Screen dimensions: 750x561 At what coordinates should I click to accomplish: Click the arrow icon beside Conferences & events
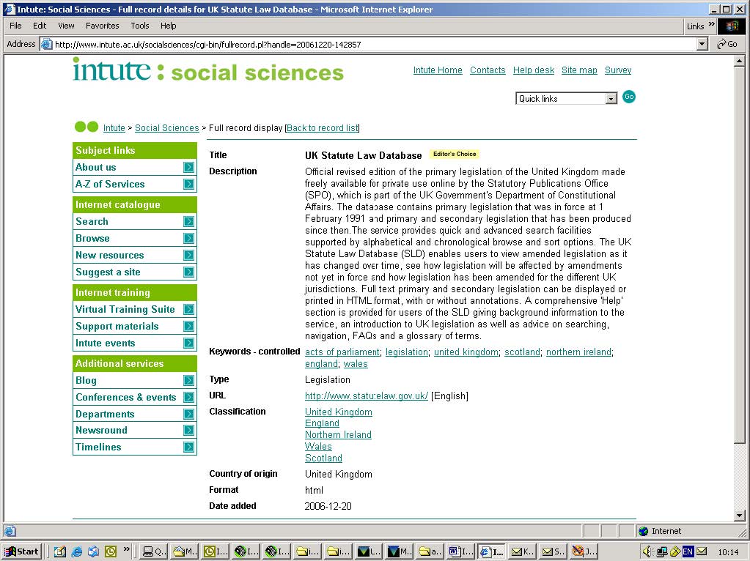pos(189,397)
